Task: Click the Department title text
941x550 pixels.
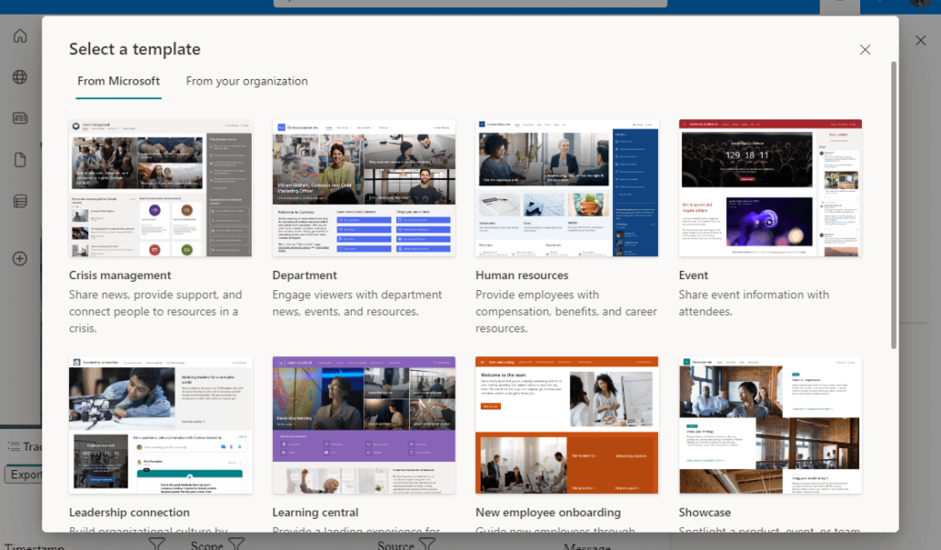Action: (304, 275)
